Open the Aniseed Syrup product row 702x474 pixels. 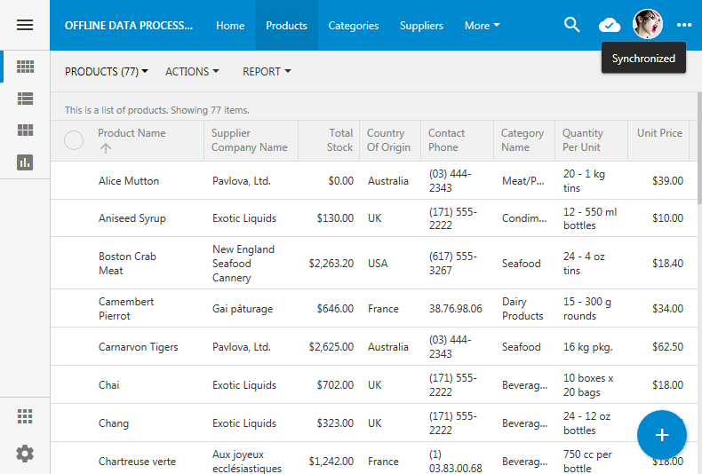[374, 218]
